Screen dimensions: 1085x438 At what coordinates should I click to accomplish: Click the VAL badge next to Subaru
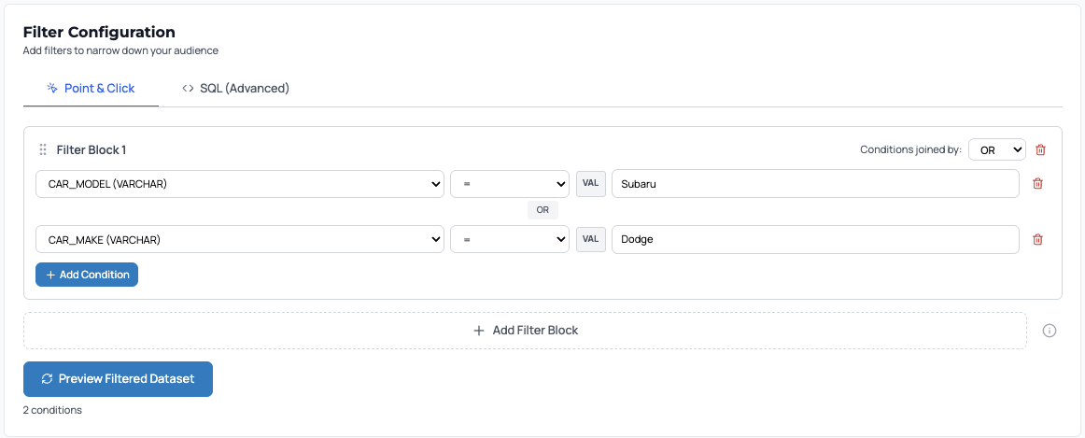pos(590,184)
